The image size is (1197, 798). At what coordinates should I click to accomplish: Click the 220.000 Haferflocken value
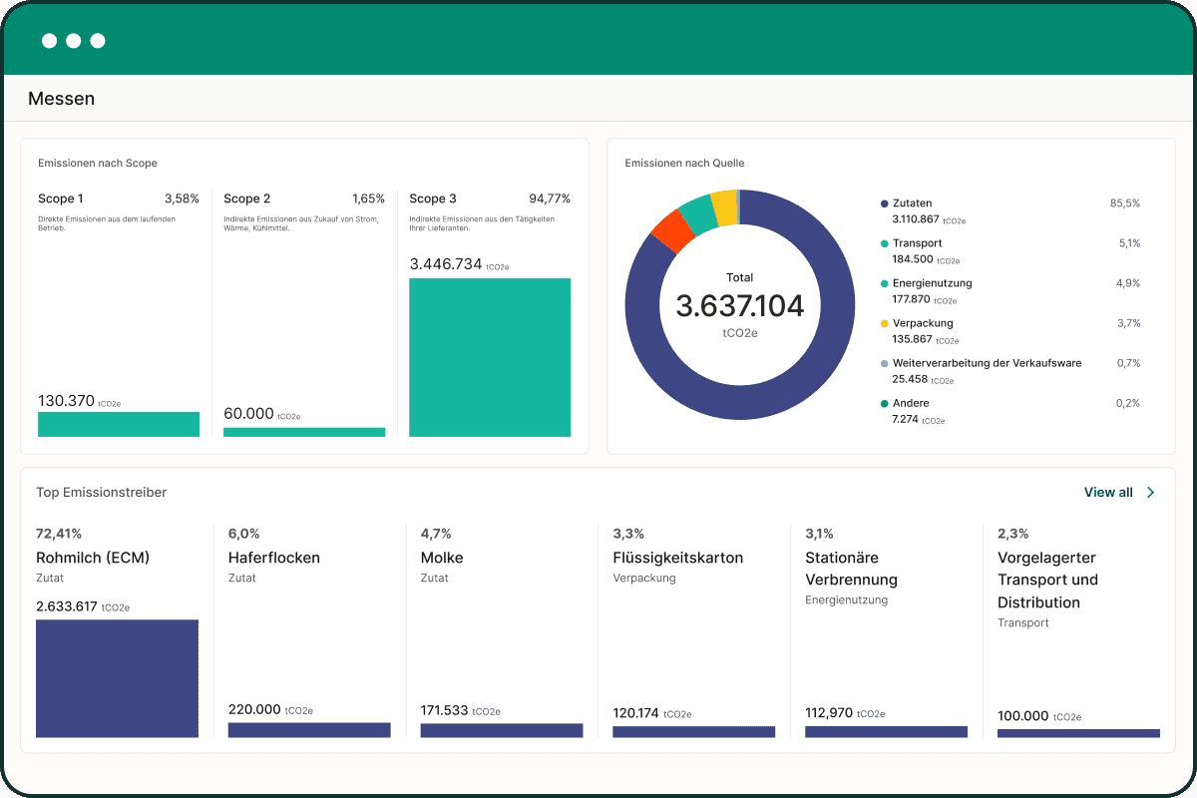tap(254, 710)
